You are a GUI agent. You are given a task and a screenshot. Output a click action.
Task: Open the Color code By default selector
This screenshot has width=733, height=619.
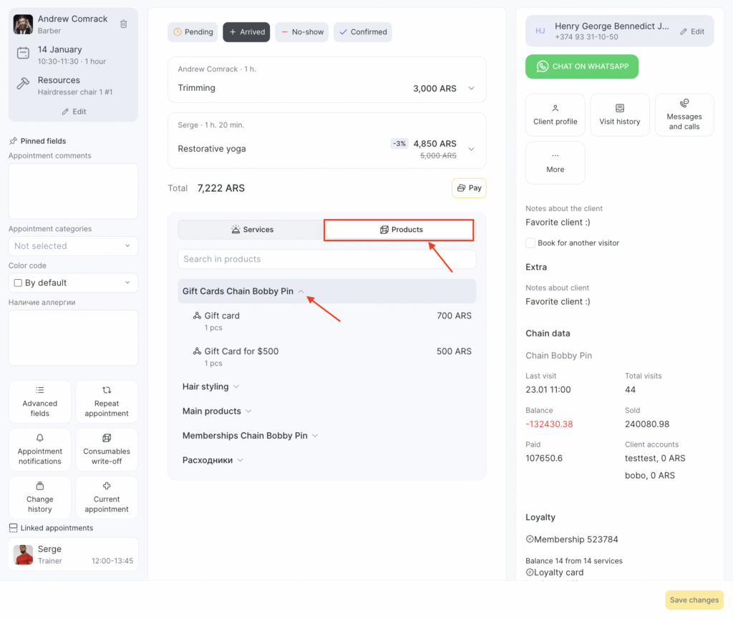click(x=73, y=283)
